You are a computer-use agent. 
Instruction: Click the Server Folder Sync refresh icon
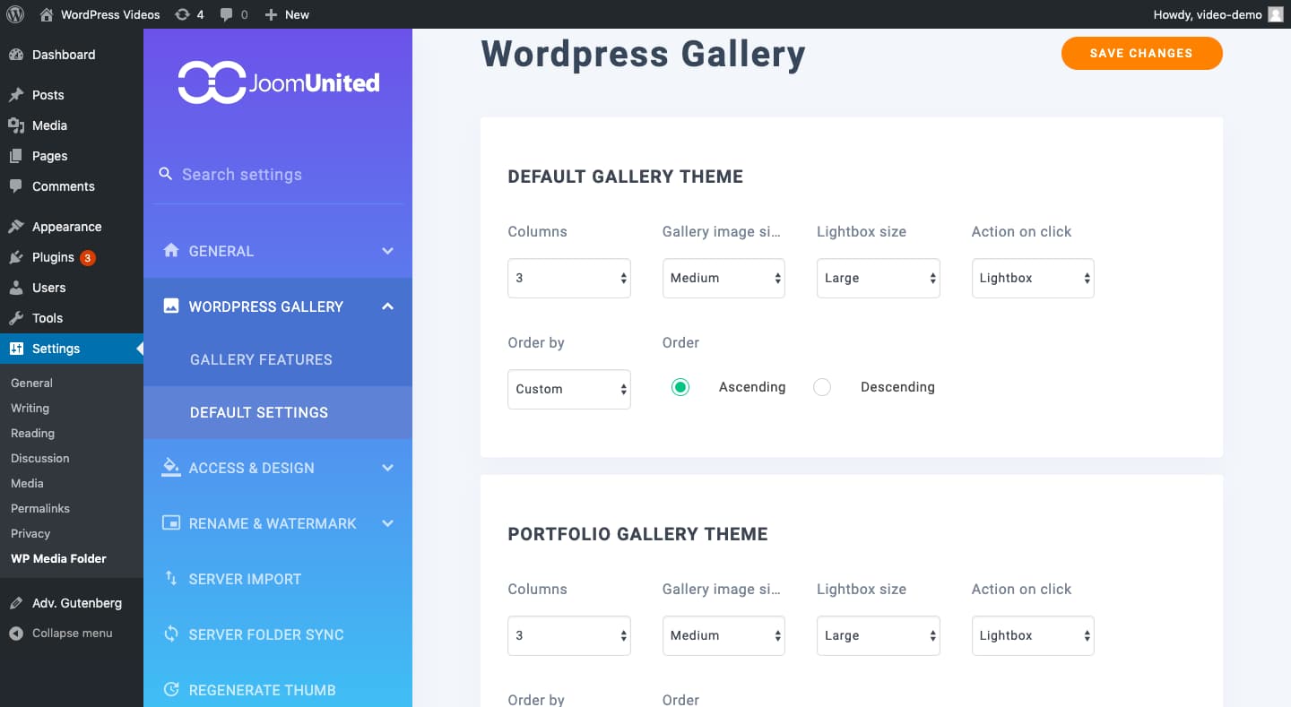tap(171, 634)
